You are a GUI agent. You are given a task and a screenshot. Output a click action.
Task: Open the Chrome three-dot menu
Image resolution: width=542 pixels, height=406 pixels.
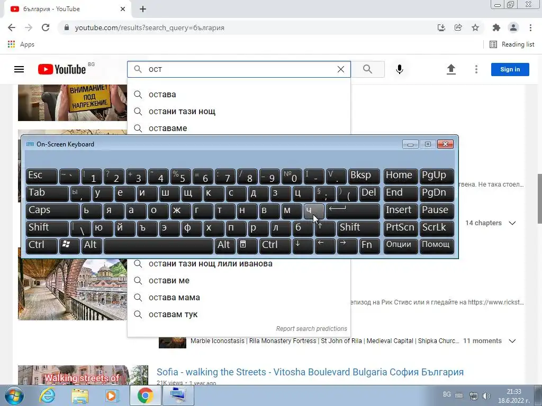[530, 27]
